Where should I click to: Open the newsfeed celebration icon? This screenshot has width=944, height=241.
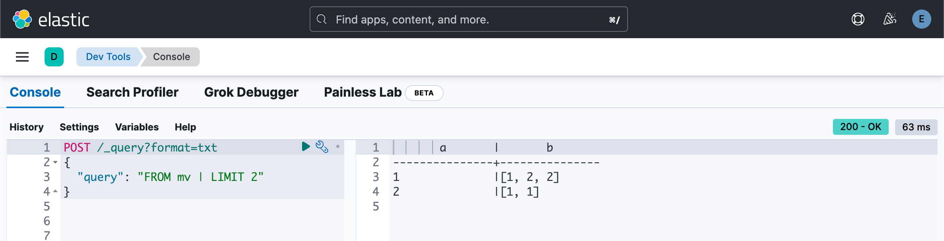[x=889, y=19]
